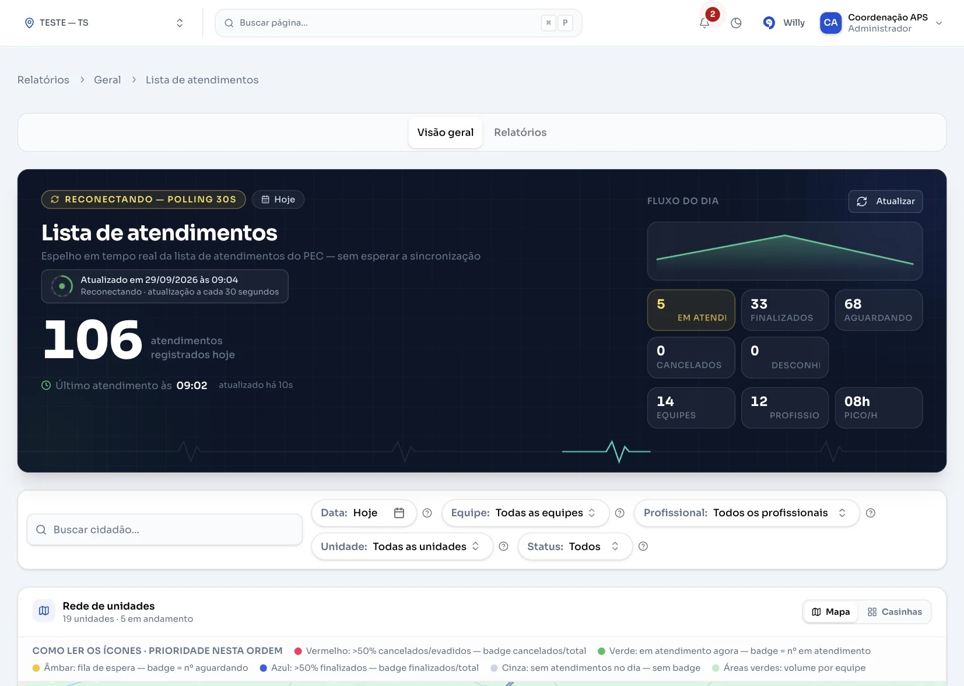Click the refresh arrows icon in the Atualizar button
The image size is (964, 686).
tap(861, 201)
